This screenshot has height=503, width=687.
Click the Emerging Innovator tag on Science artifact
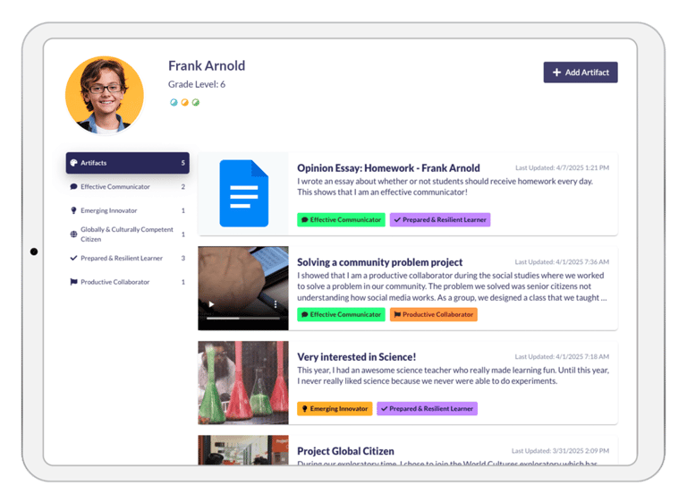pyautogui.click(x=335, y=409)
